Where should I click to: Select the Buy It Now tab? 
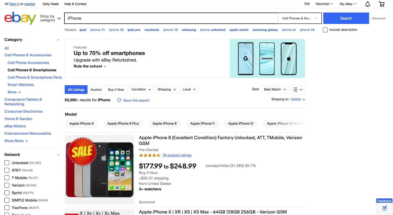116,90
